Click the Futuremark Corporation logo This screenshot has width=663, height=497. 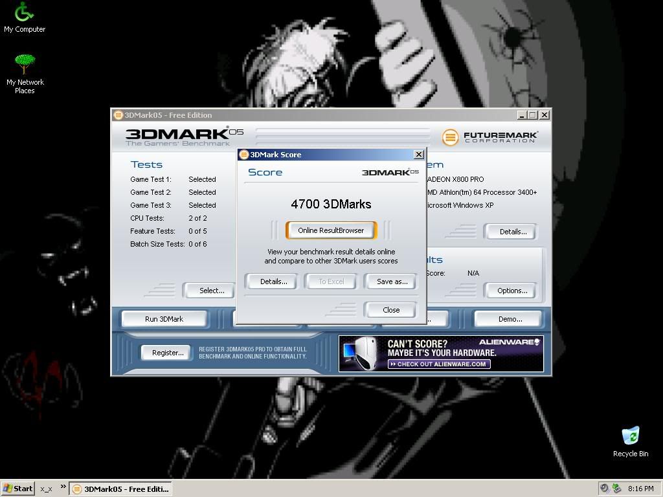489,137
